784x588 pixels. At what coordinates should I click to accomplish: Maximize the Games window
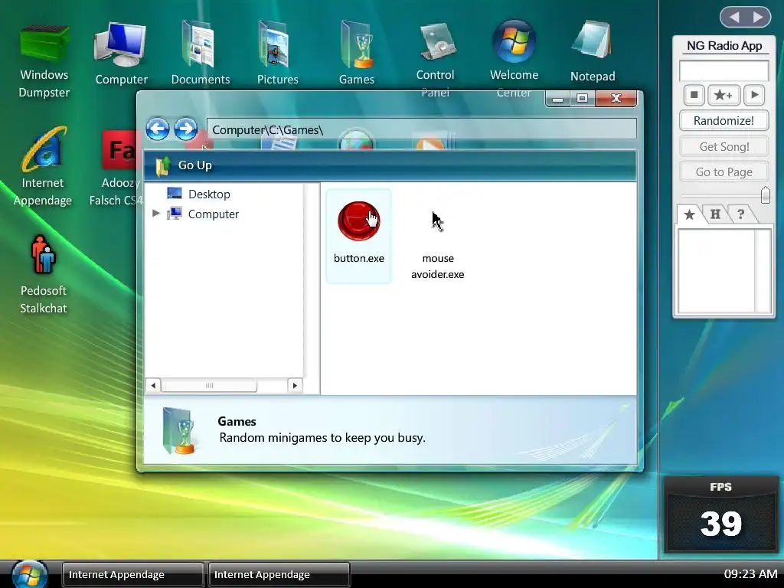point(582,99)
